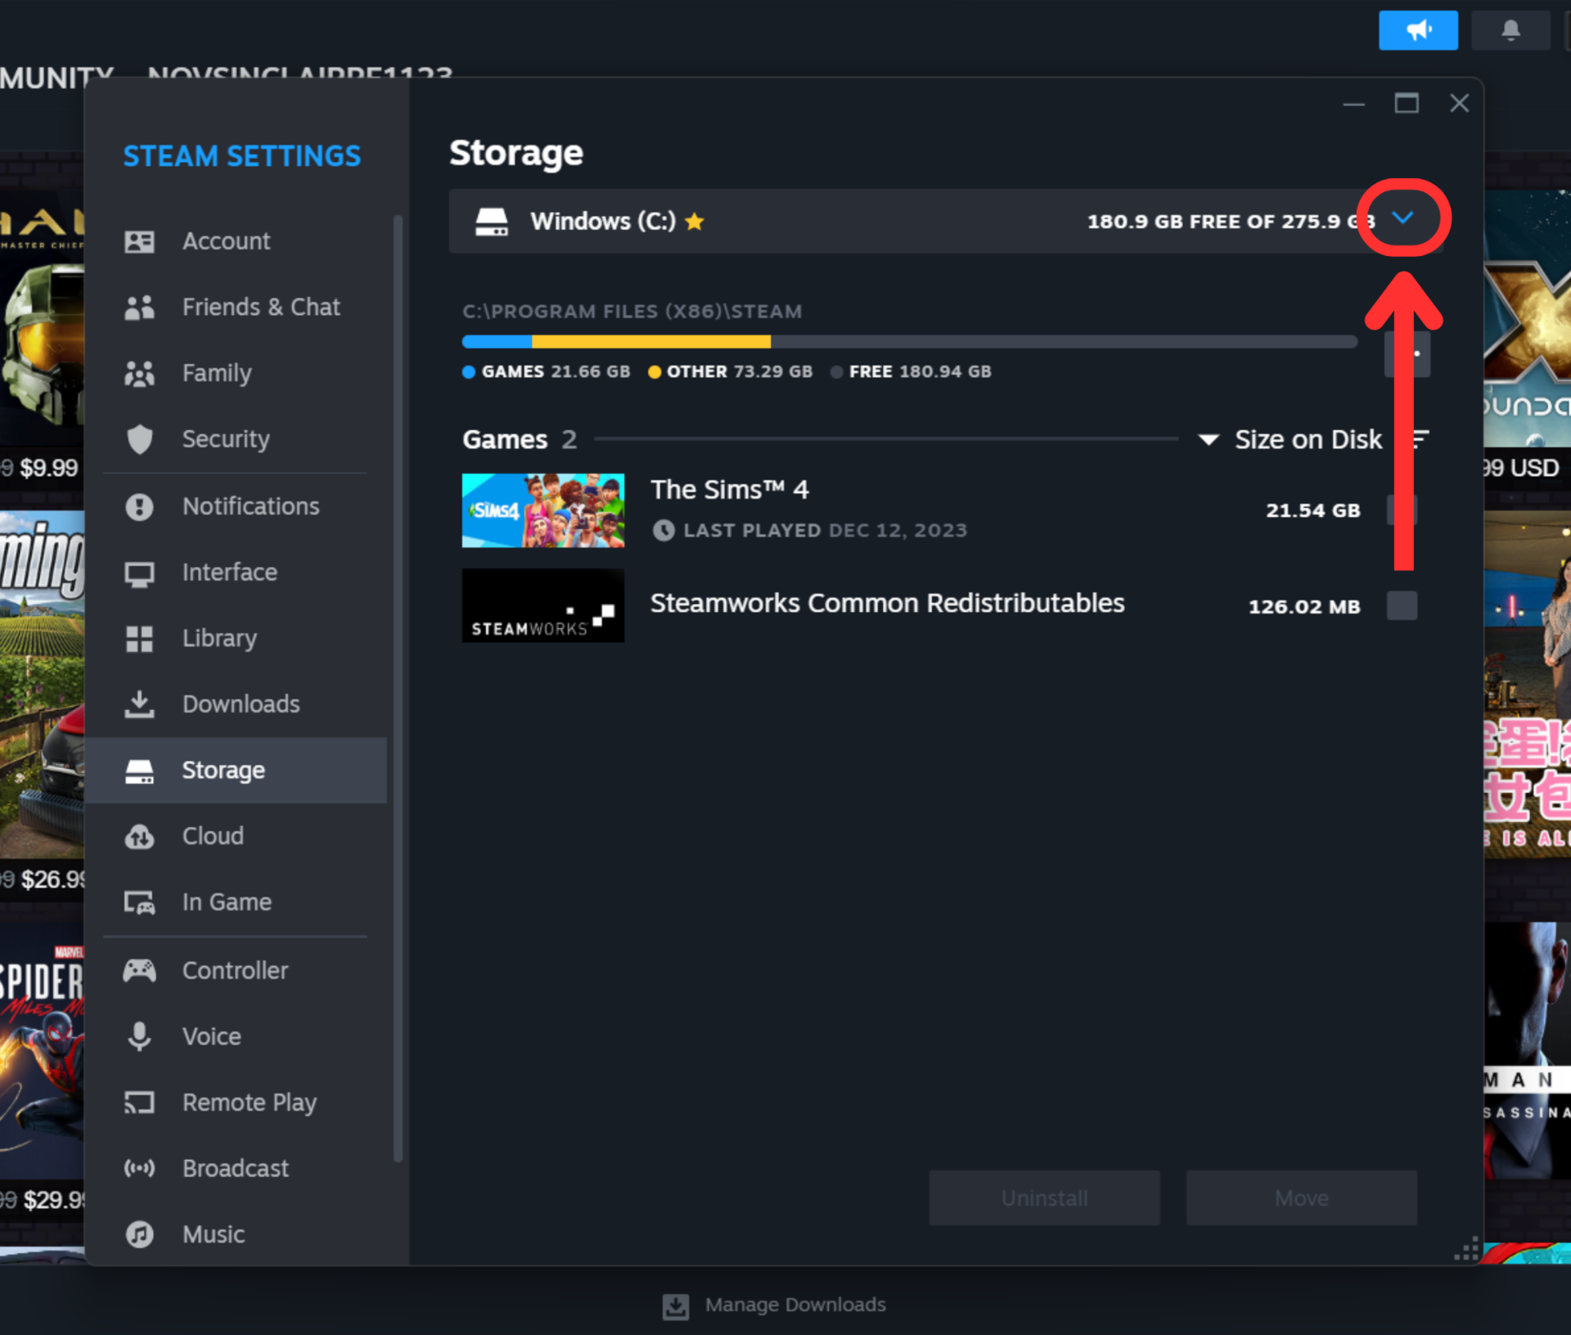The width and height of the screenshot is (1571, 1335).
Task: Click the storage usage bar
Action: coord(908,341)
